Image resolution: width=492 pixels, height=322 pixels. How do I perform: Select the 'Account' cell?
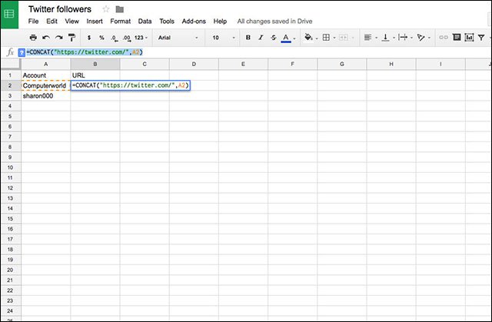pyautogui.click(x=46, y=75)
